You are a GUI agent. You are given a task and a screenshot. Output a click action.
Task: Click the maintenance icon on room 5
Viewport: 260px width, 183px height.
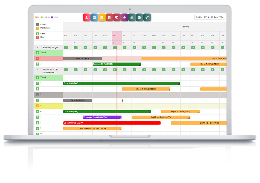(37, 106)
